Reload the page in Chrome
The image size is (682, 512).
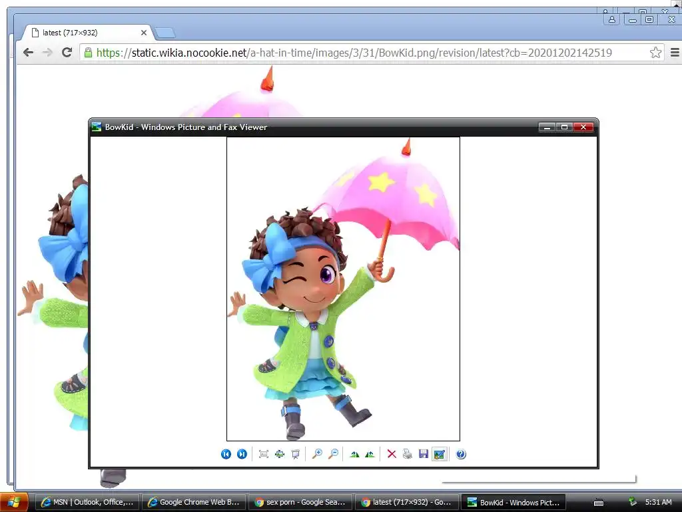67,53
